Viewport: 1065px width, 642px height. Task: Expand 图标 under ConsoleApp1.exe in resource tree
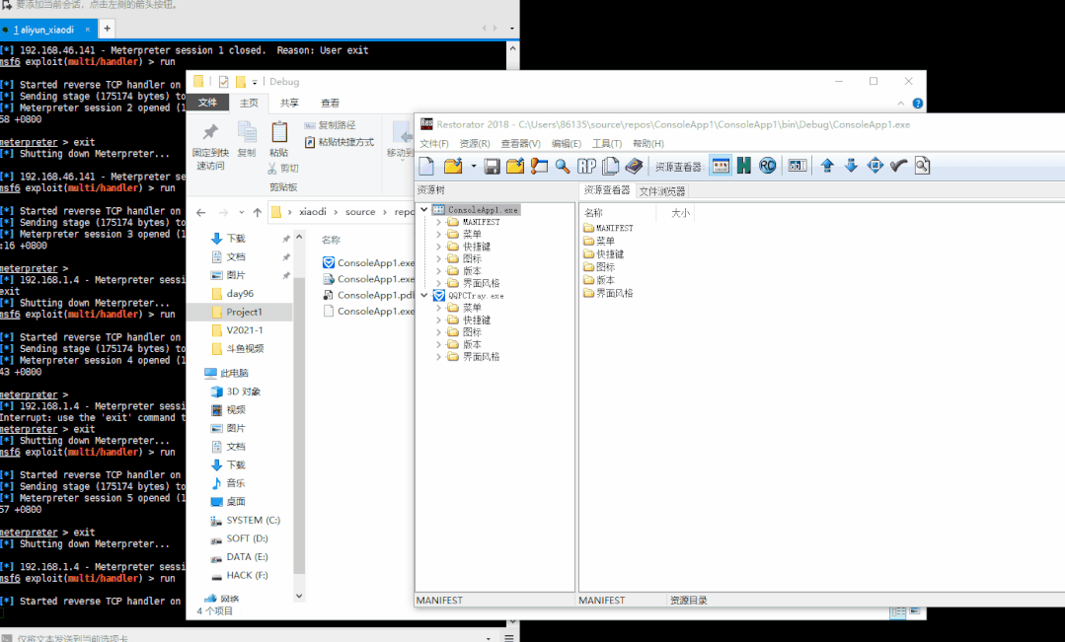point(439,258)
